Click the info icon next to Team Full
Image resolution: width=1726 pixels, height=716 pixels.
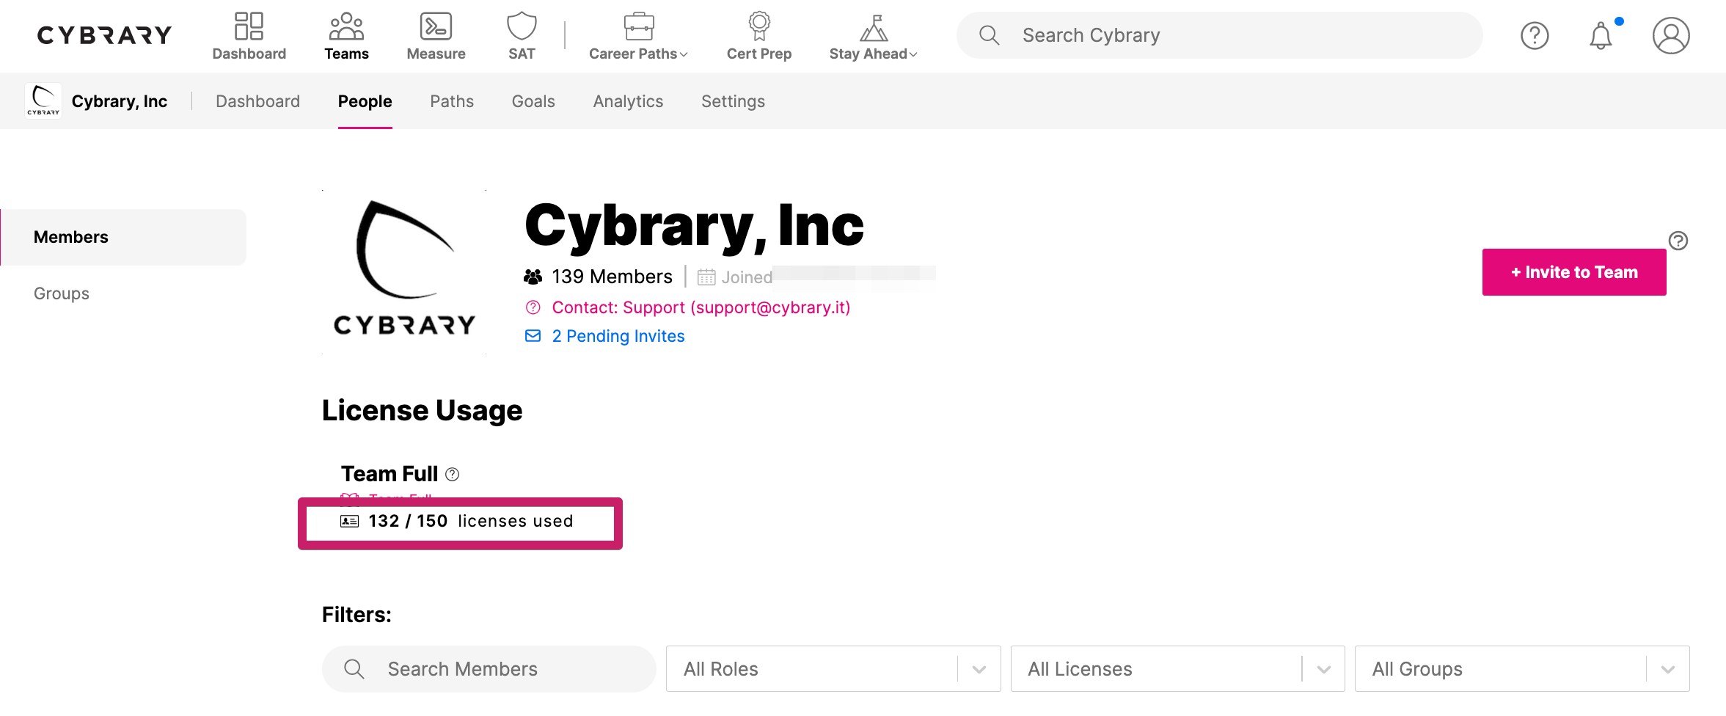pyautogui.click(x=453, y=475)
